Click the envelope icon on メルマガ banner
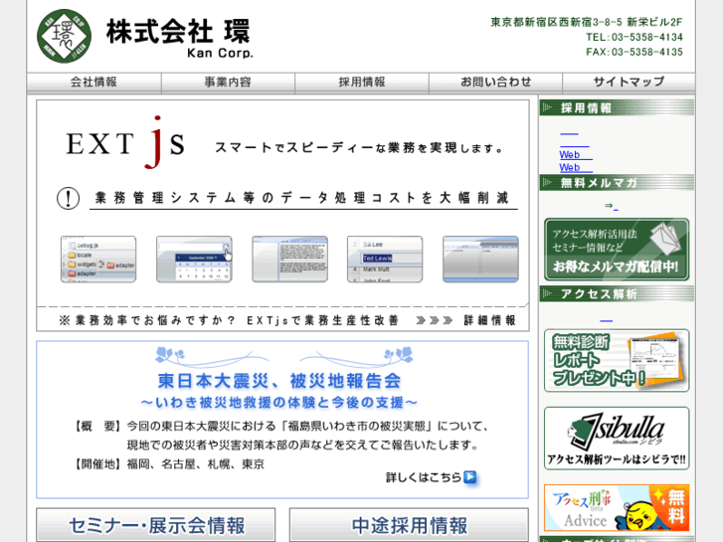This screenshot has width=723, height=542. coord(666,238)
